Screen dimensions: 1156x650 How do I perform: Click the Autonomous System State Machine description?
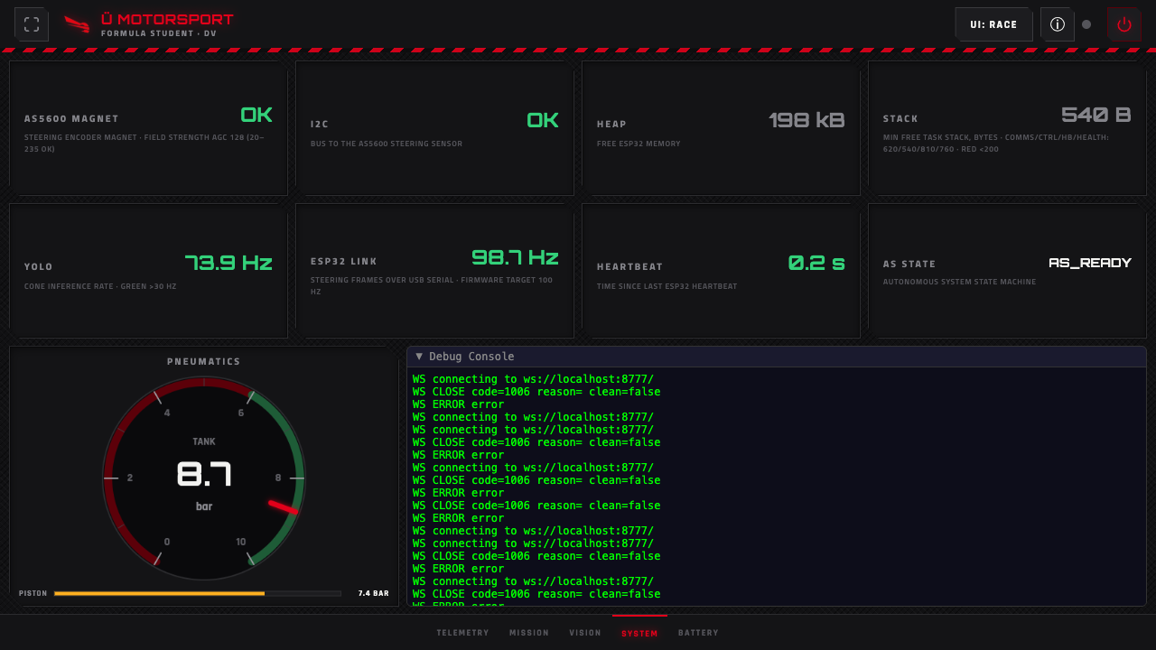pos(959,282)
